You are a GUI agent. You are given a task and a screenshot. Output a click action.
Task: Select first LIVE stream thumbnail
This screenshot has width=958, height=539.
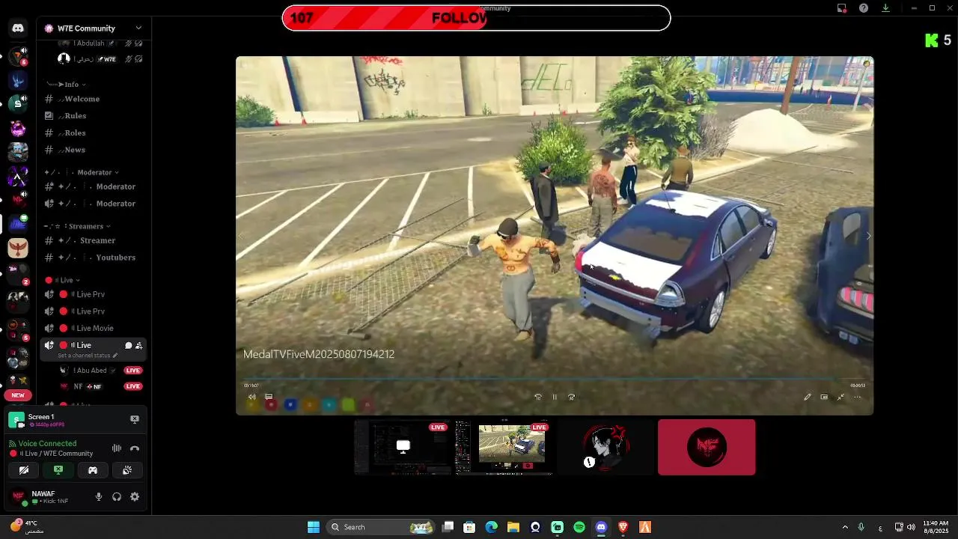point(403,447)
